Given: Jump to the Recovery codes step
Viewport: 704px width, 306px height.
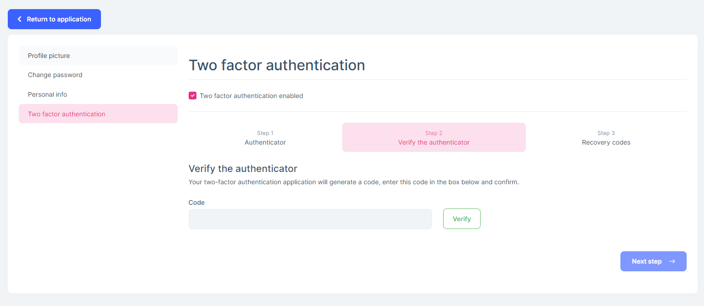Looking at the screenshot, I should point(606,138).
